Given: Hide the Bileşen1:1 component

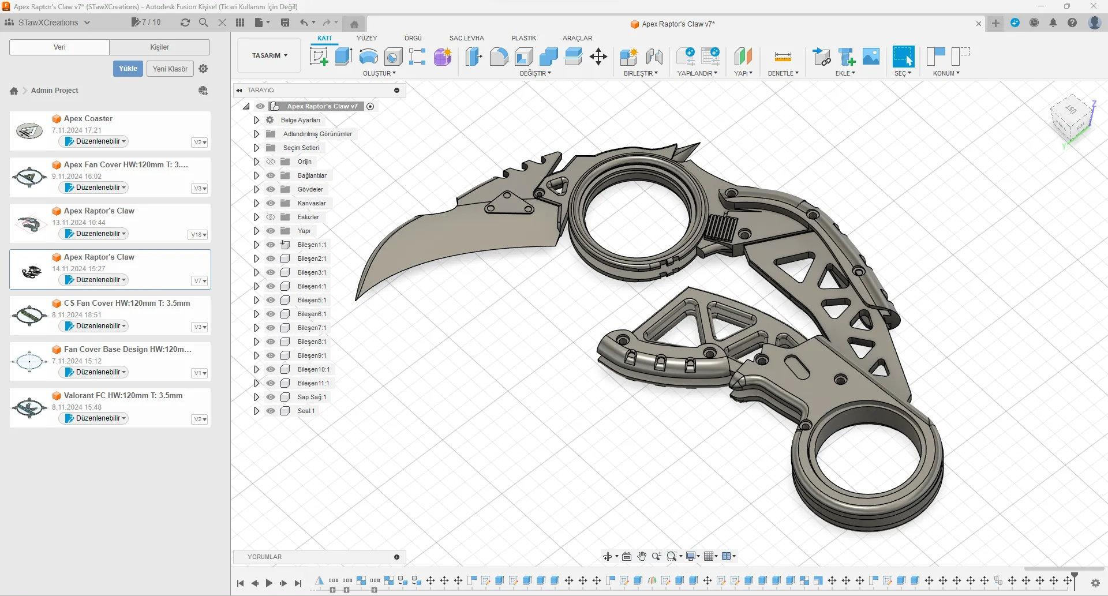Looking at the screenshot, I should (271, 245).
